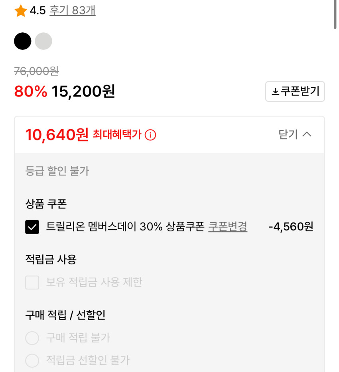
Task: Click the download icon in 쿠폰받기
Action: pyautogui.click(x=275, y=92)
